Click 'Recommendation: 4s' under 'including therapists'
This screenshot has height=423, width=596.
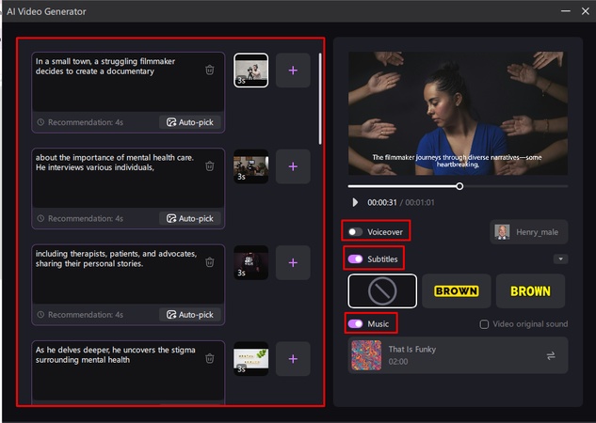[x=86, y=315]
